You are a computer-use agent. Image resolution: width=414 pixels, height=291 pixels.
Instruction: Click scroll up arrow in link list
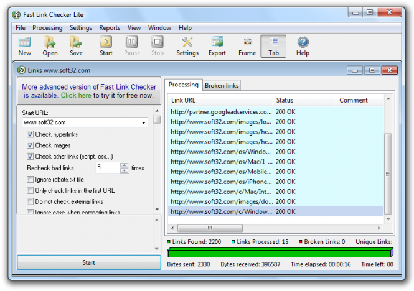pos(388,99)
